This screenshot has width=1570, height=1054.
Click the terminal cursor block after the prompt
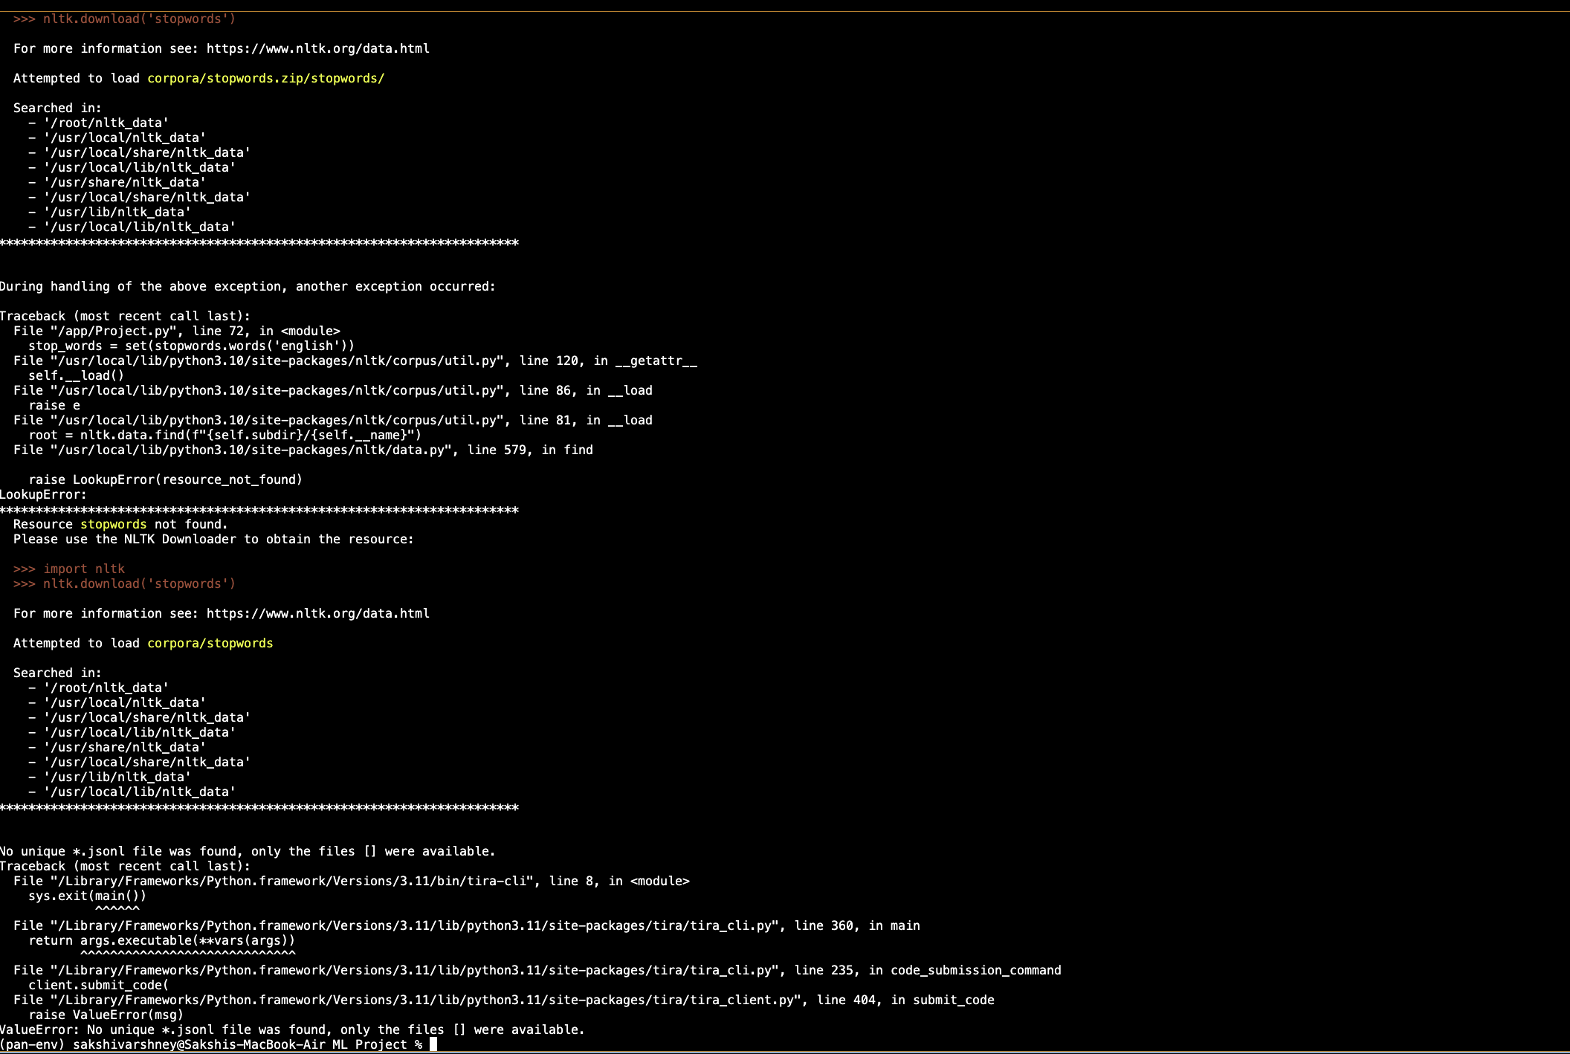433,1044
